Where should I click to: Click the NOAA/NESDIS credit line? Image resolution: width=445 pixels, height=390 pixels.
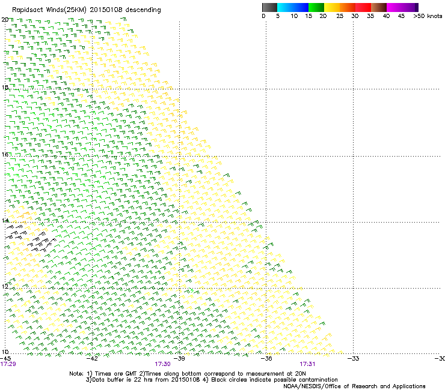(354, 386)
